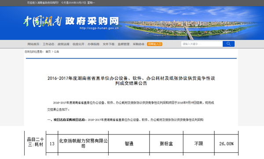Click the 首页 breadcrumb link
264x159 pixels.
pos(48,51)
